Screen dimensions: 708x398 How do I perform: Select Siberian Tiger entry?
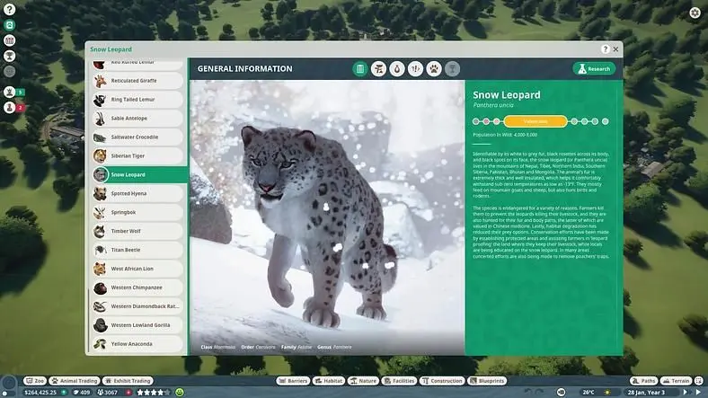(x=137, y=155)
